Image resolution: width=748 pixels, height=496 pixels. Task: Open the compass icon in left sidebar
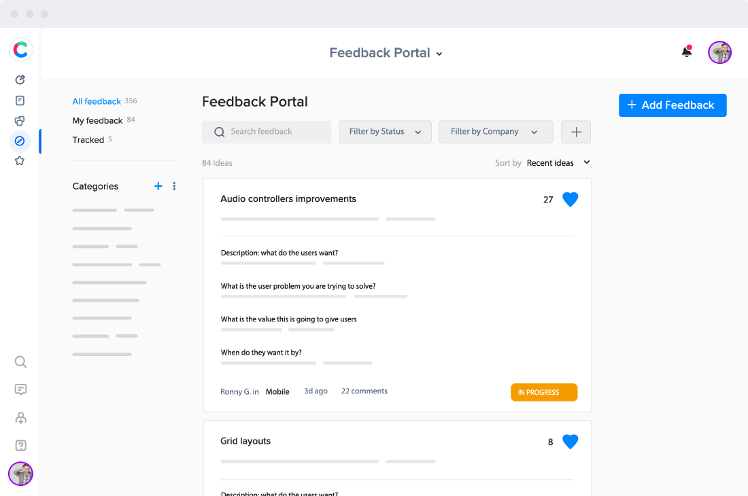tap(20, 141)
